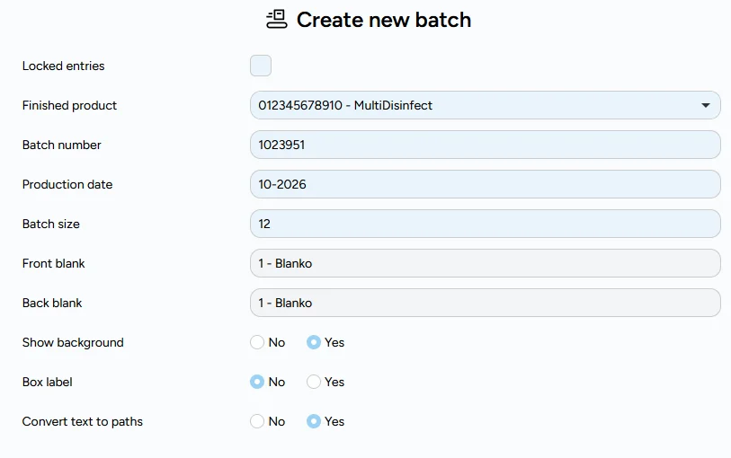Viewport: 731px width, 458px height.
Task: Select No for Show background
Action: [x=257, y=342]
